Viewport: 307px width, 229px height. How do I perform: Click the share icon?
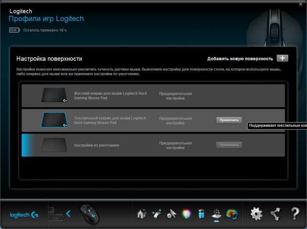[x=275, y=214]
